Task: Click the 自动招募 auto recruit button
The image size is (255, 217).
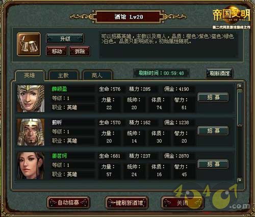Action: coord(68,203)
